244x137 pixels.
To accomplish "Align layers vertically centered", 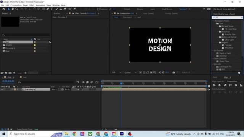I will click(x=236, y=85).
